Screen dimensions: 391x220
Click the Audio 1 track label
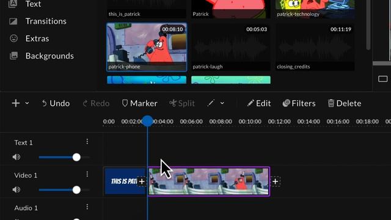(26, 208)
